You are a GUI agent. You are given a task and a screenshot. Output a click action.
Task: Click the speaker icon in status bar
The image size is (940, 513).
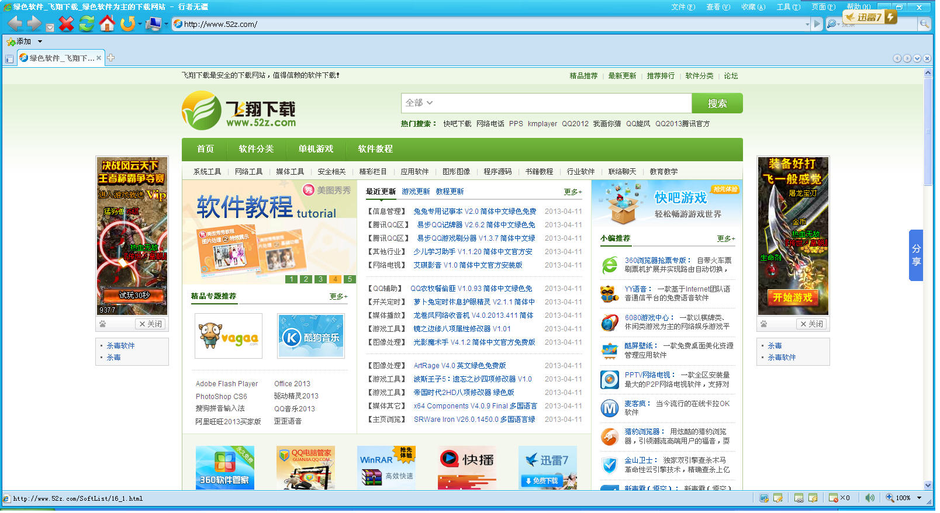pyautogui.click(x=870, y=498)
